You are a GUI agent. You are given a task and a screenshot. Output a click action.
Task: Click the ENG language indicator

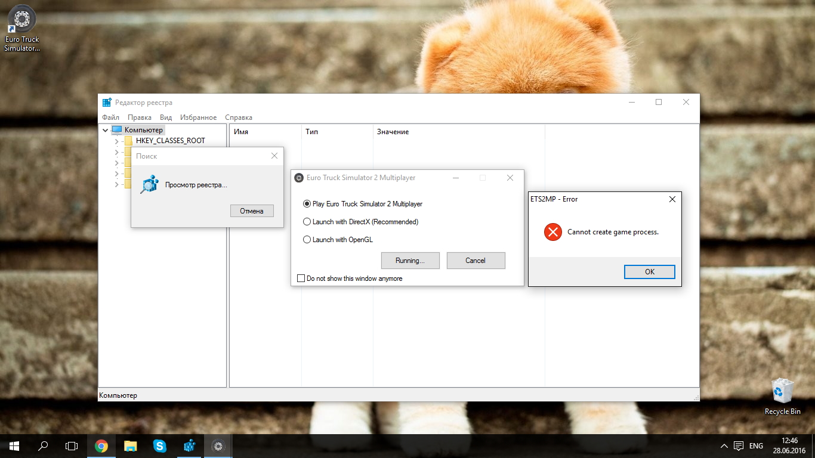click(756, 445)
